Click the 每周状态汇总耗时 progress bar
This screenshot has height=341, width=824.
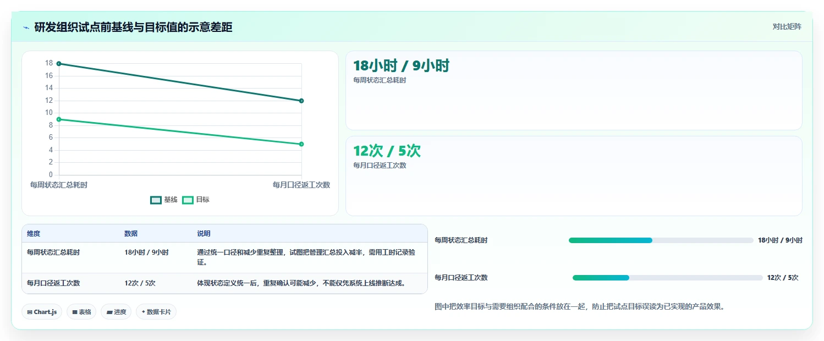coord(661,240)
